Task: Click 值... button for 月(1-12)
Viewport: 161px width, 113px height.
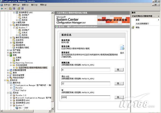Action: [119, 83]
